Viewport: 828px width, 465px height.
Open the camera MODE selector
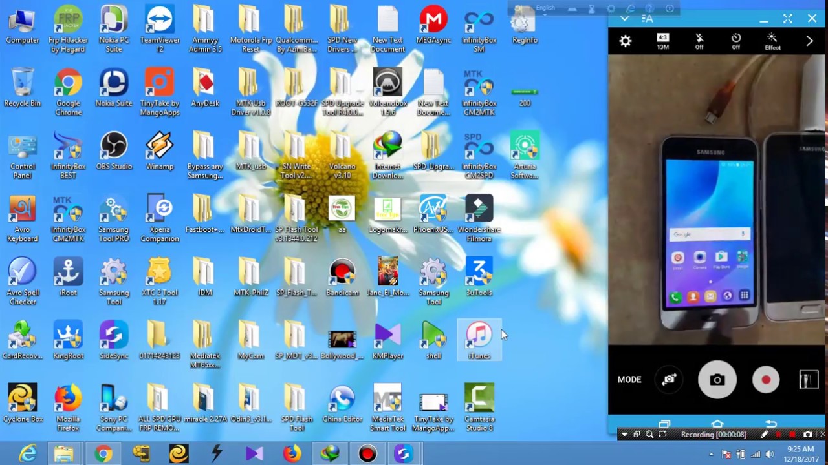coord(629,380)
